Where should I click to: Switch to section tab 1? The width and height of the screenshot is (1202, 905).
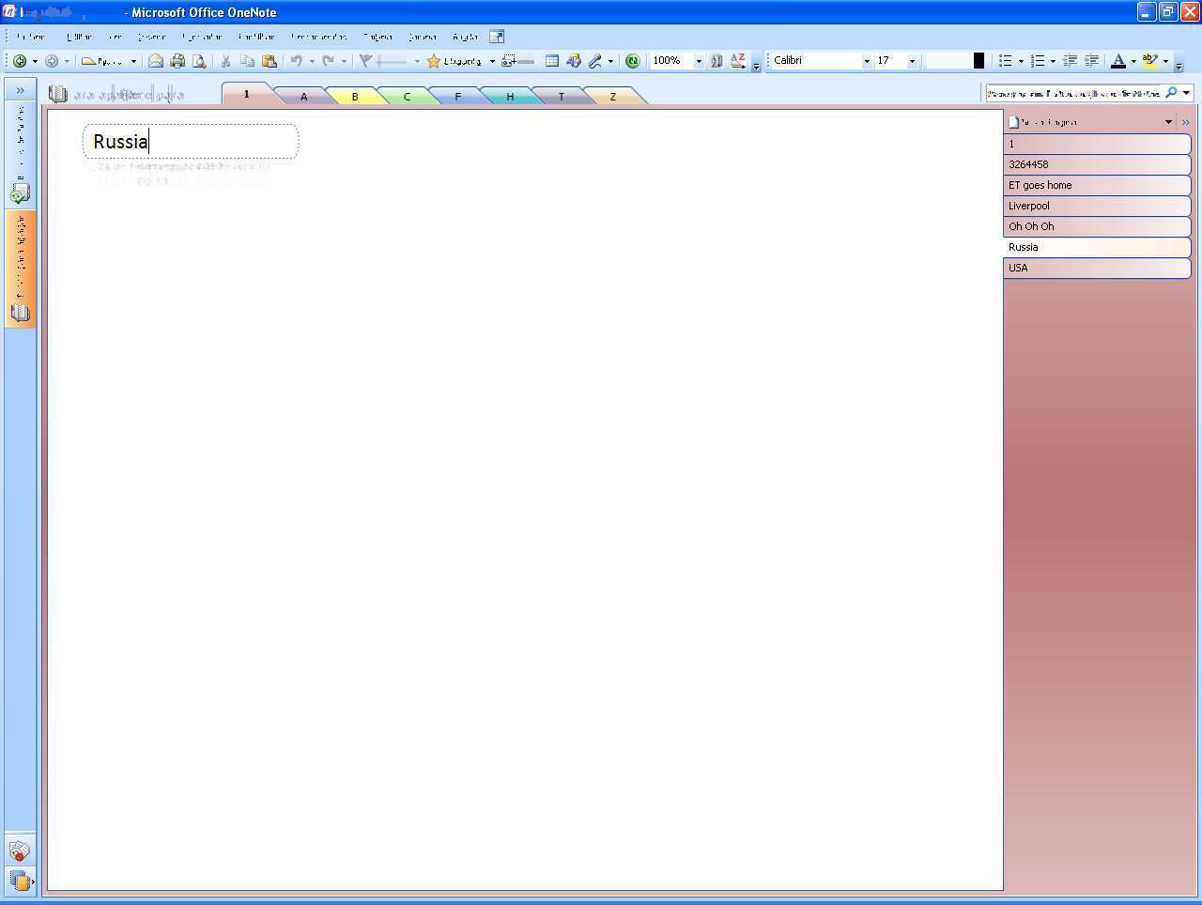247,94
